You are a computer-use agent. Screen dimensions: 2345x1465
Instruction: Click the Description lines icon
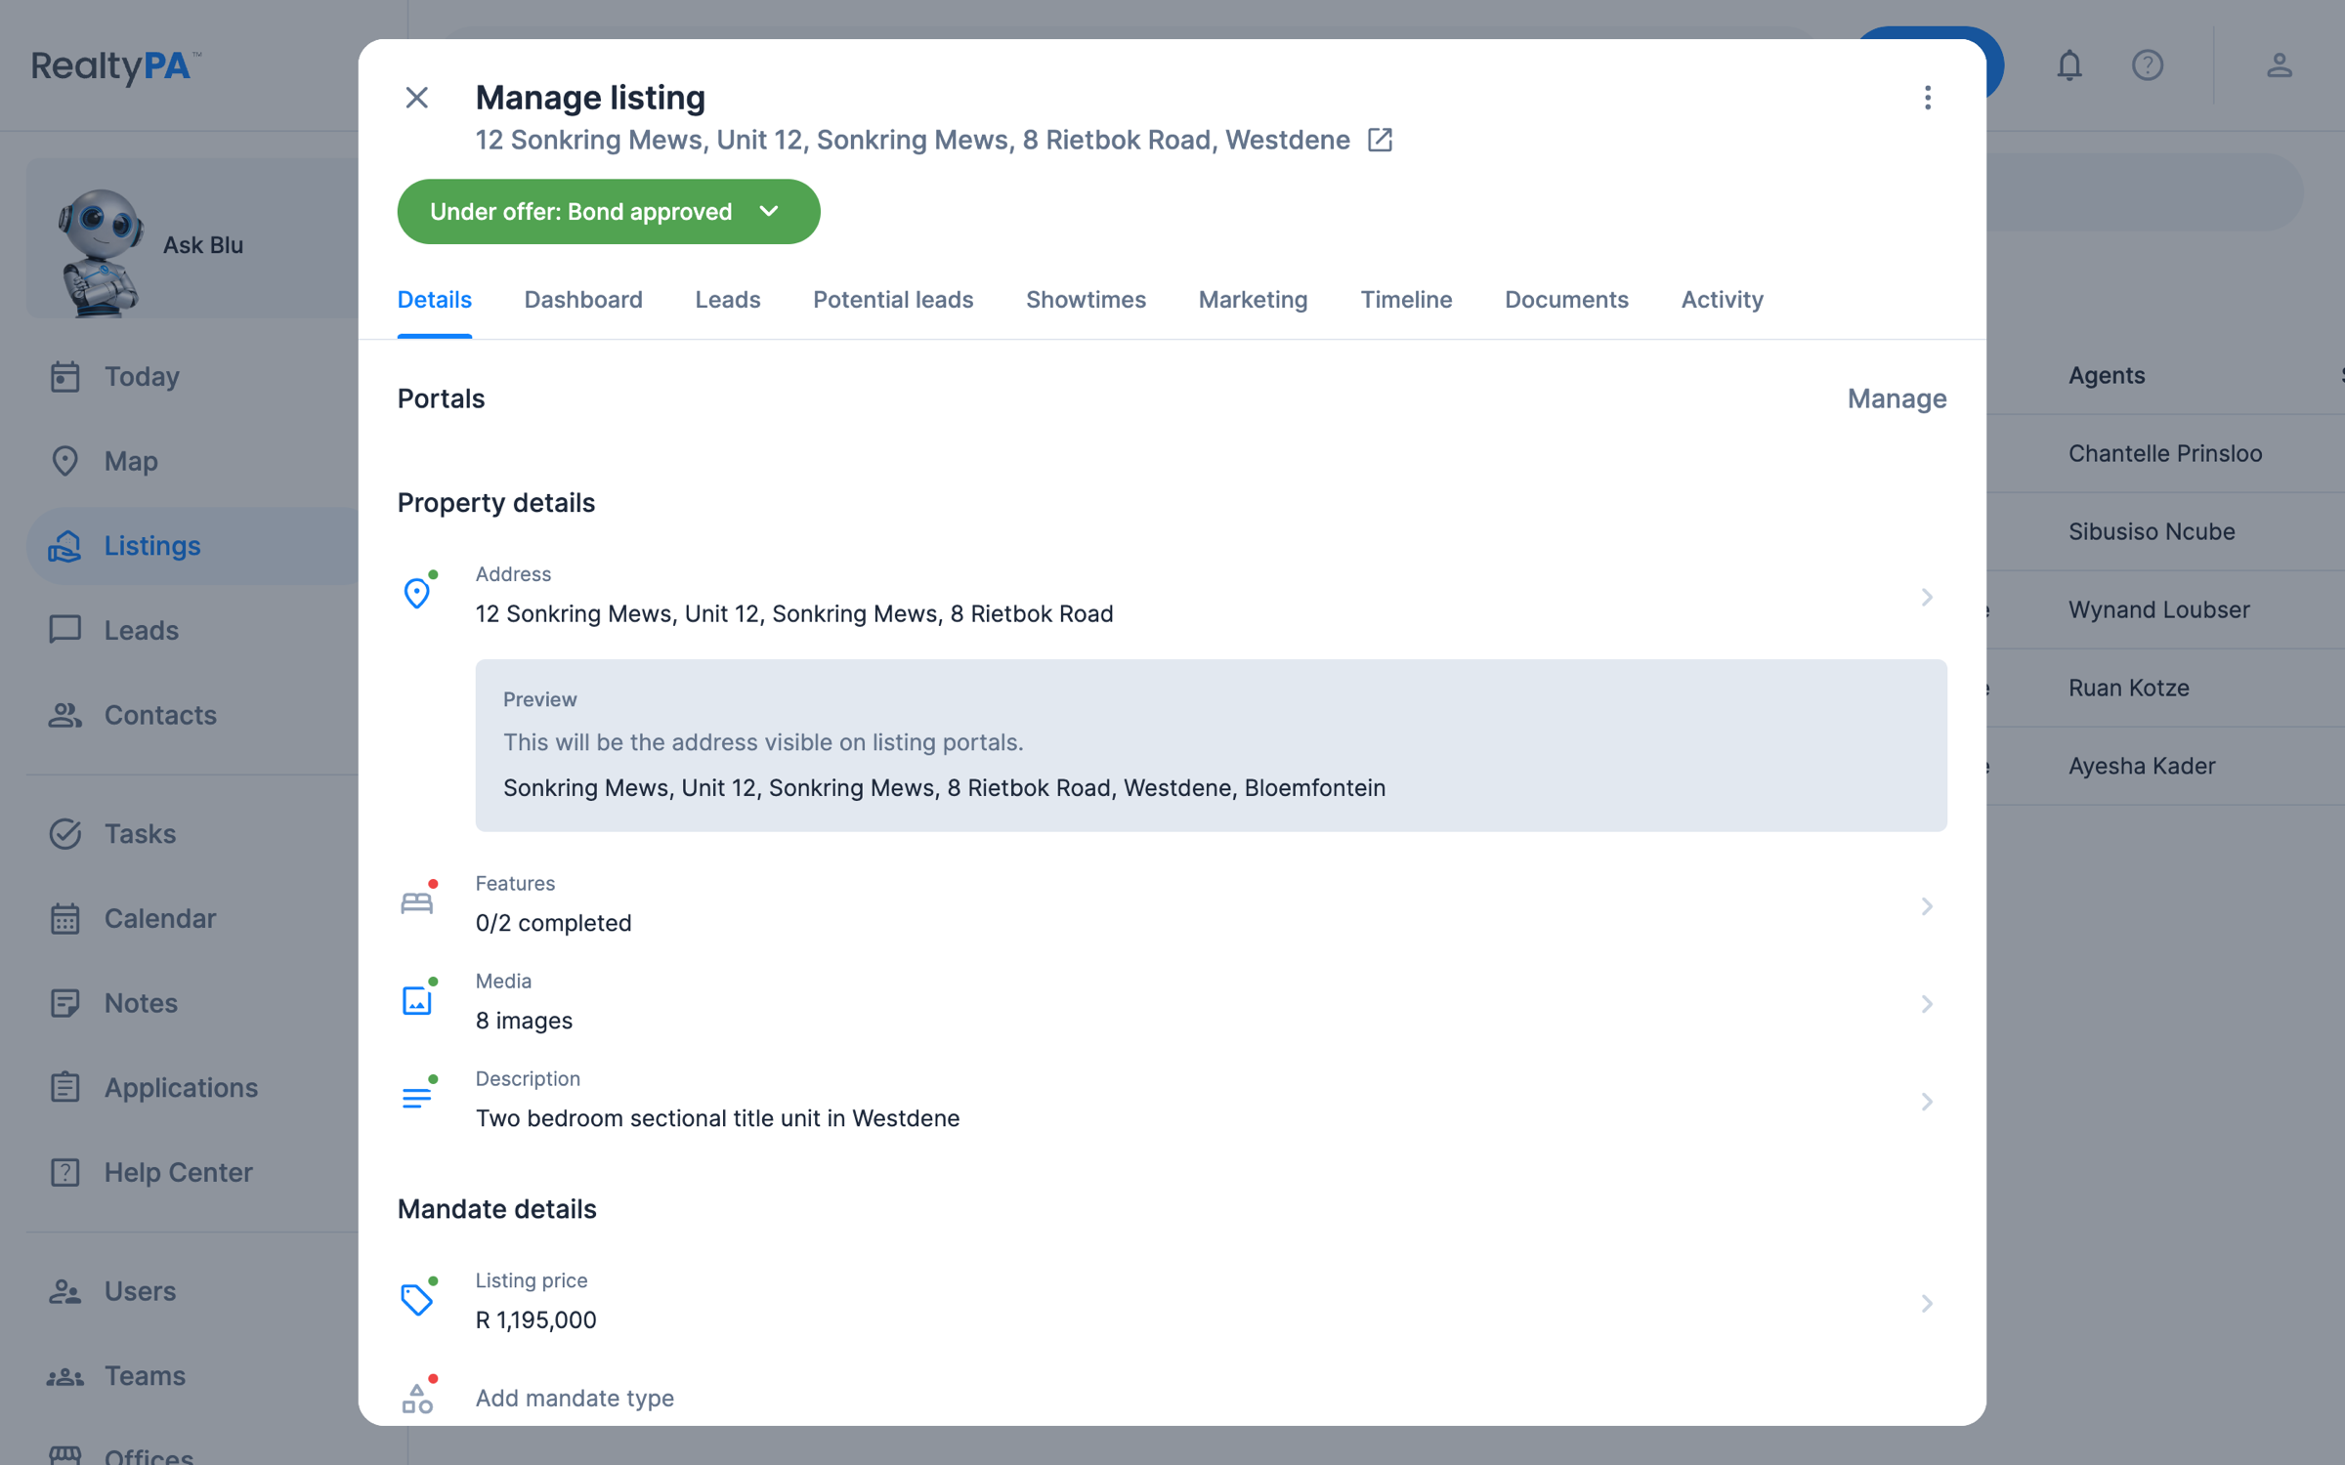pyautogui.click(x=417, y=1098)
